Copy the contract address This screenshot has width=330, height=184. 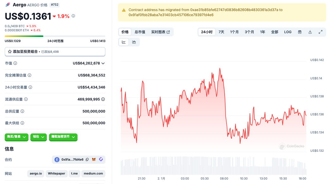point(87,160)
